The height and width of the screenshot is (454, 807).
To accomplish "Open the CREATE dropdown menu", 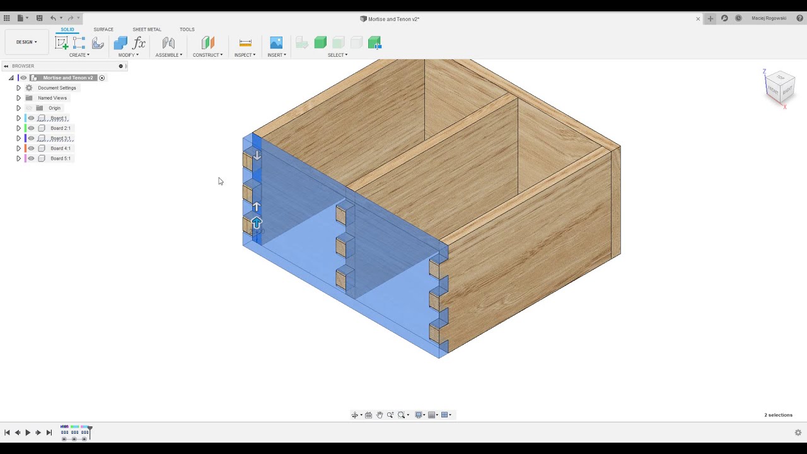I will coord(79,55).
